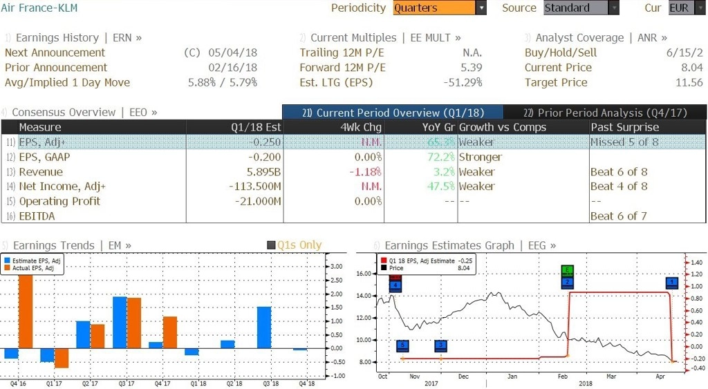708x389 pixels.
Task: Click the orange Actual EPS legend swatch
Action: (7, 268)
